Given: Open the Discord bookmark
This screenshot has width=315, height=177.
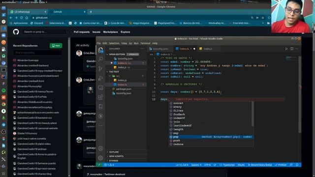Looking at the screenshot, I should pos(37,23).
